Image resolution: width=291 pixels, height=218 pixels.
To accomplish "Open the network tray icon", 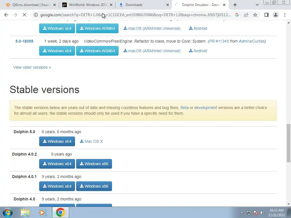I will [x=248, y=213].
